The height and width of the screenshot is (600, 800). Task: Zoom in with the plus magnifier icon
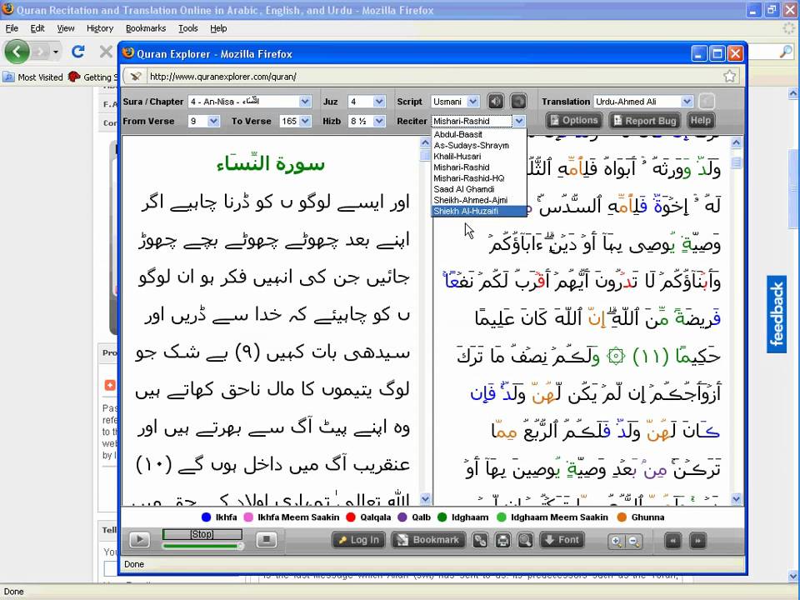pos(616,542)
